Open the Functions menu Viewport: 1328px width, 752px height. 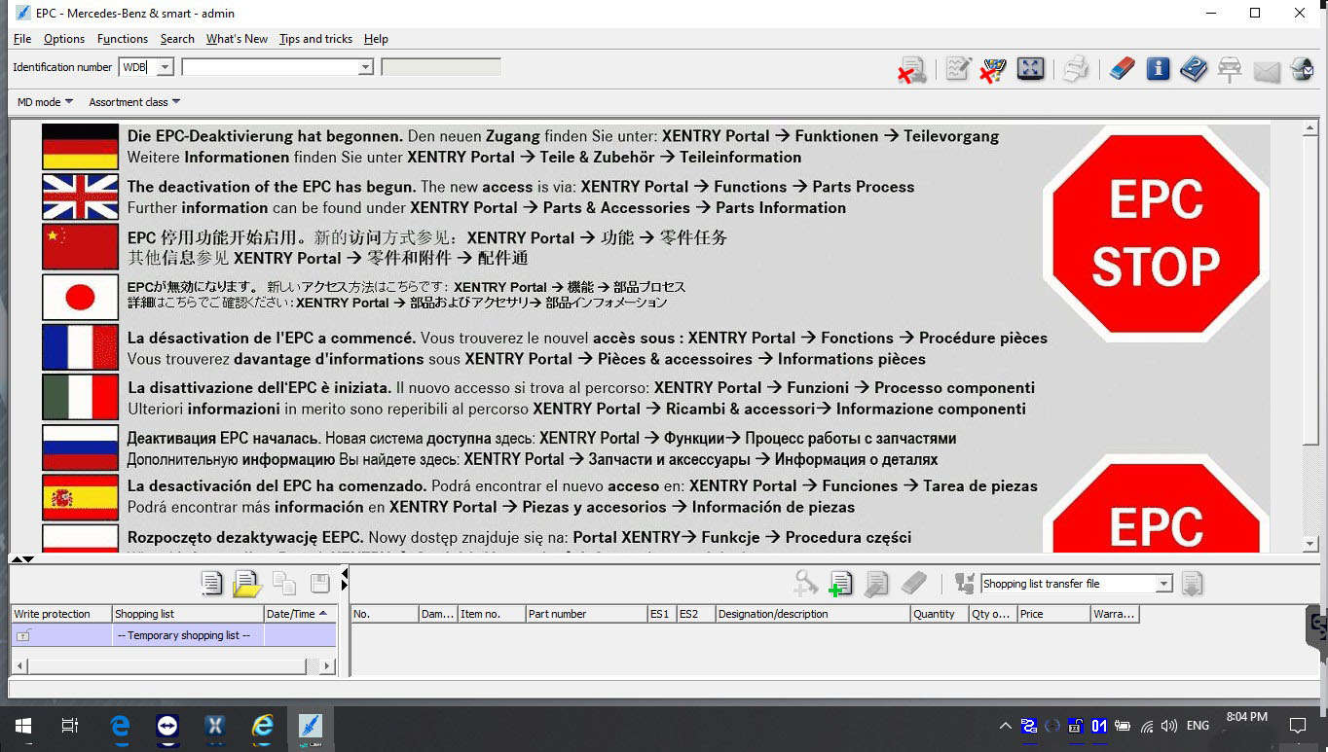pos(123,39)
